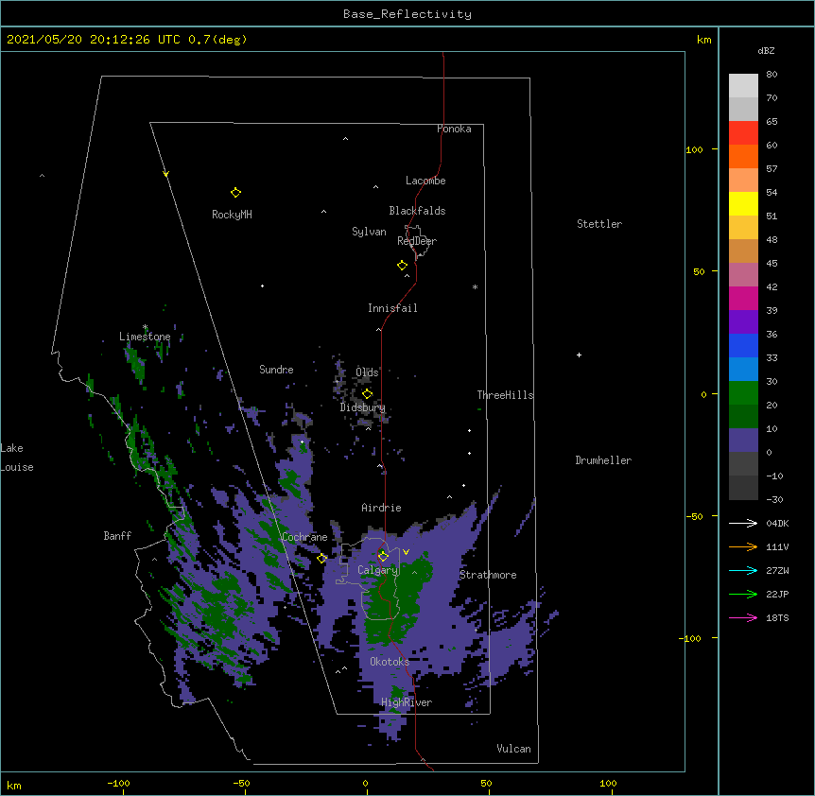The height and width of the screenshot is (796, 815).
Task: Select the Okotoks map label
Action: 390,662
